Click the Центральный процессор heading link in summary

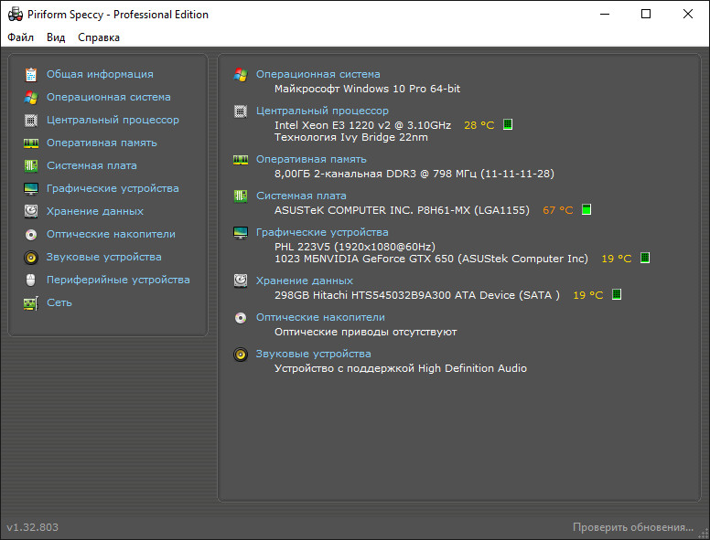[322, 111]
